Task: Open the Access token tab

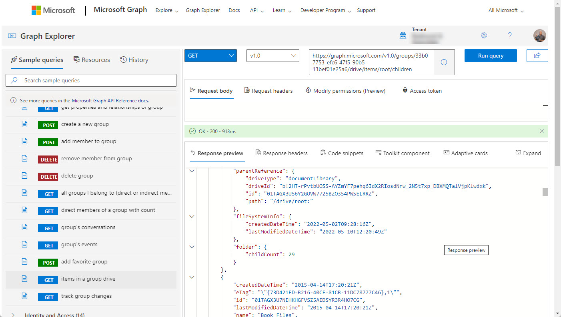Action: pyautogui.click(x=422, y=91)
